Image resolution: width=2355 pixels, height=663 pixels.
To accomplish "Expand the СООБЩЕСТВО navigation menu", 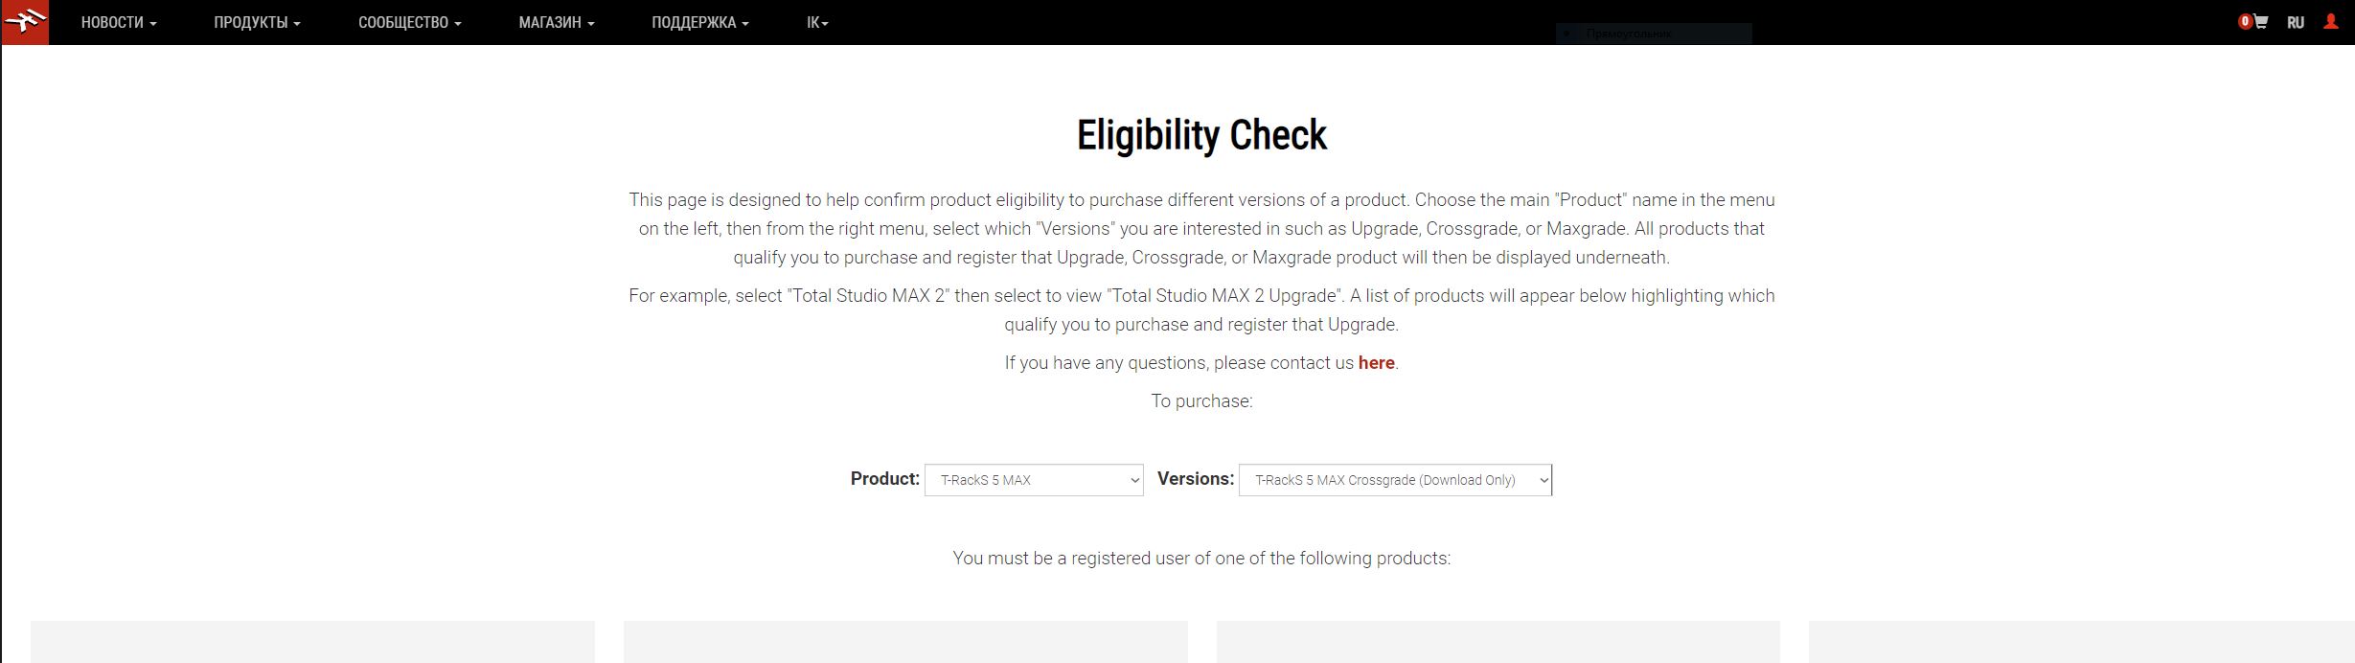I will [x=409, y=23].
